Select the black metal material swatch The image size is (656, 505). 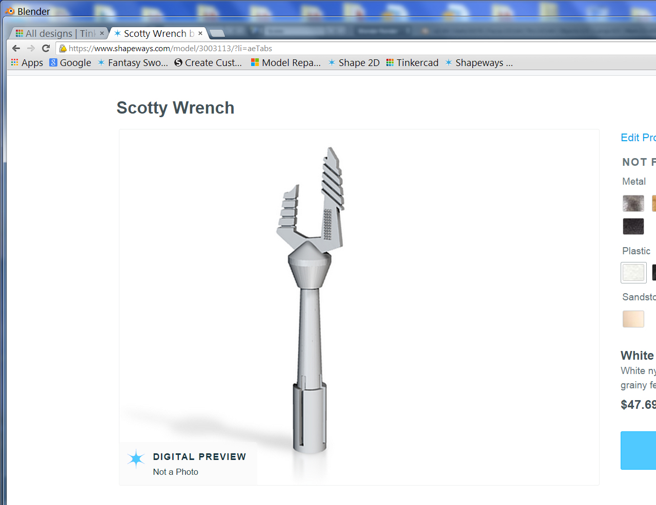(x=633, y=226)
